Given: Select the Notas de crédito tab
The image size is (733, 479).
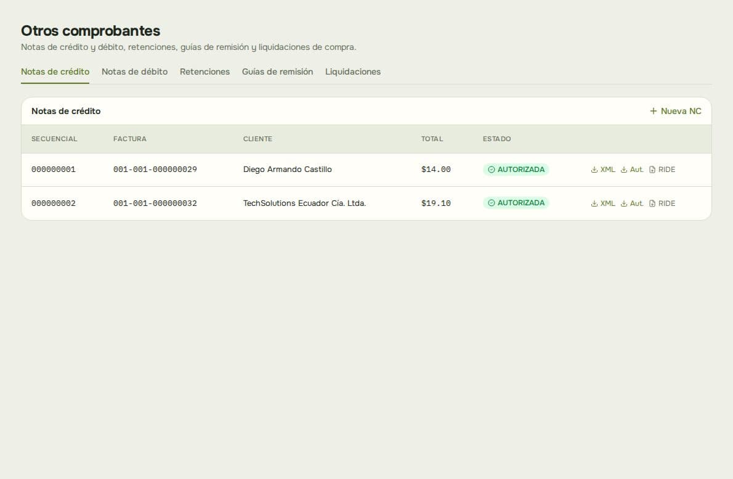Looking at the screenshot, I should [x=55, y=72].
